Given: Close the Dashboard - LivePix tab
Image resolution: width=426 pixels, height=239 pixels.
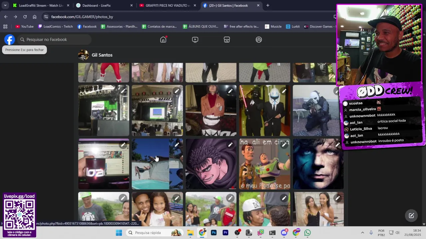Looking at the screenshot, I should [131, 5].
